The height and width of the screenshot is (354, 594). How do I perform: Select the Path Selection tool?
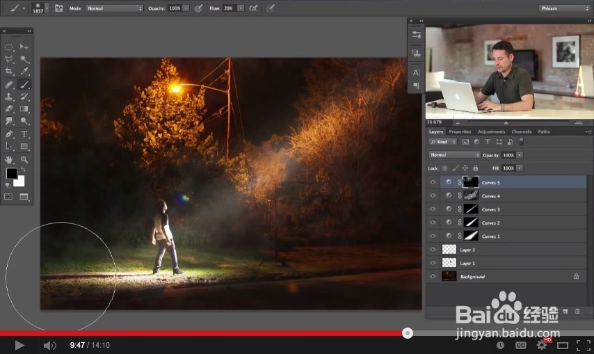tap(9, 147)
